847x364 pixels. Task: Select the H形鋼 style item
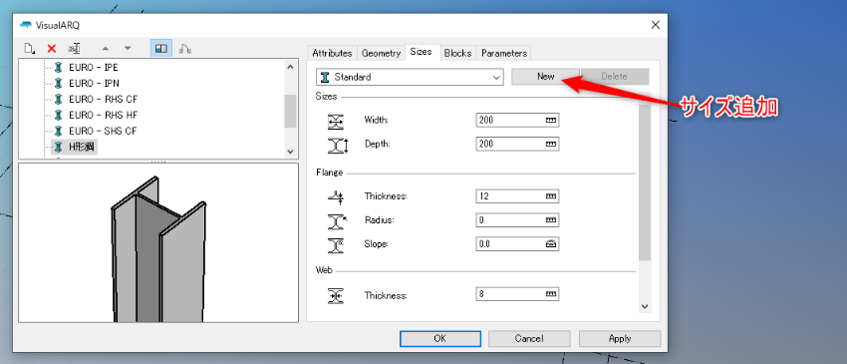pos(83,147)
